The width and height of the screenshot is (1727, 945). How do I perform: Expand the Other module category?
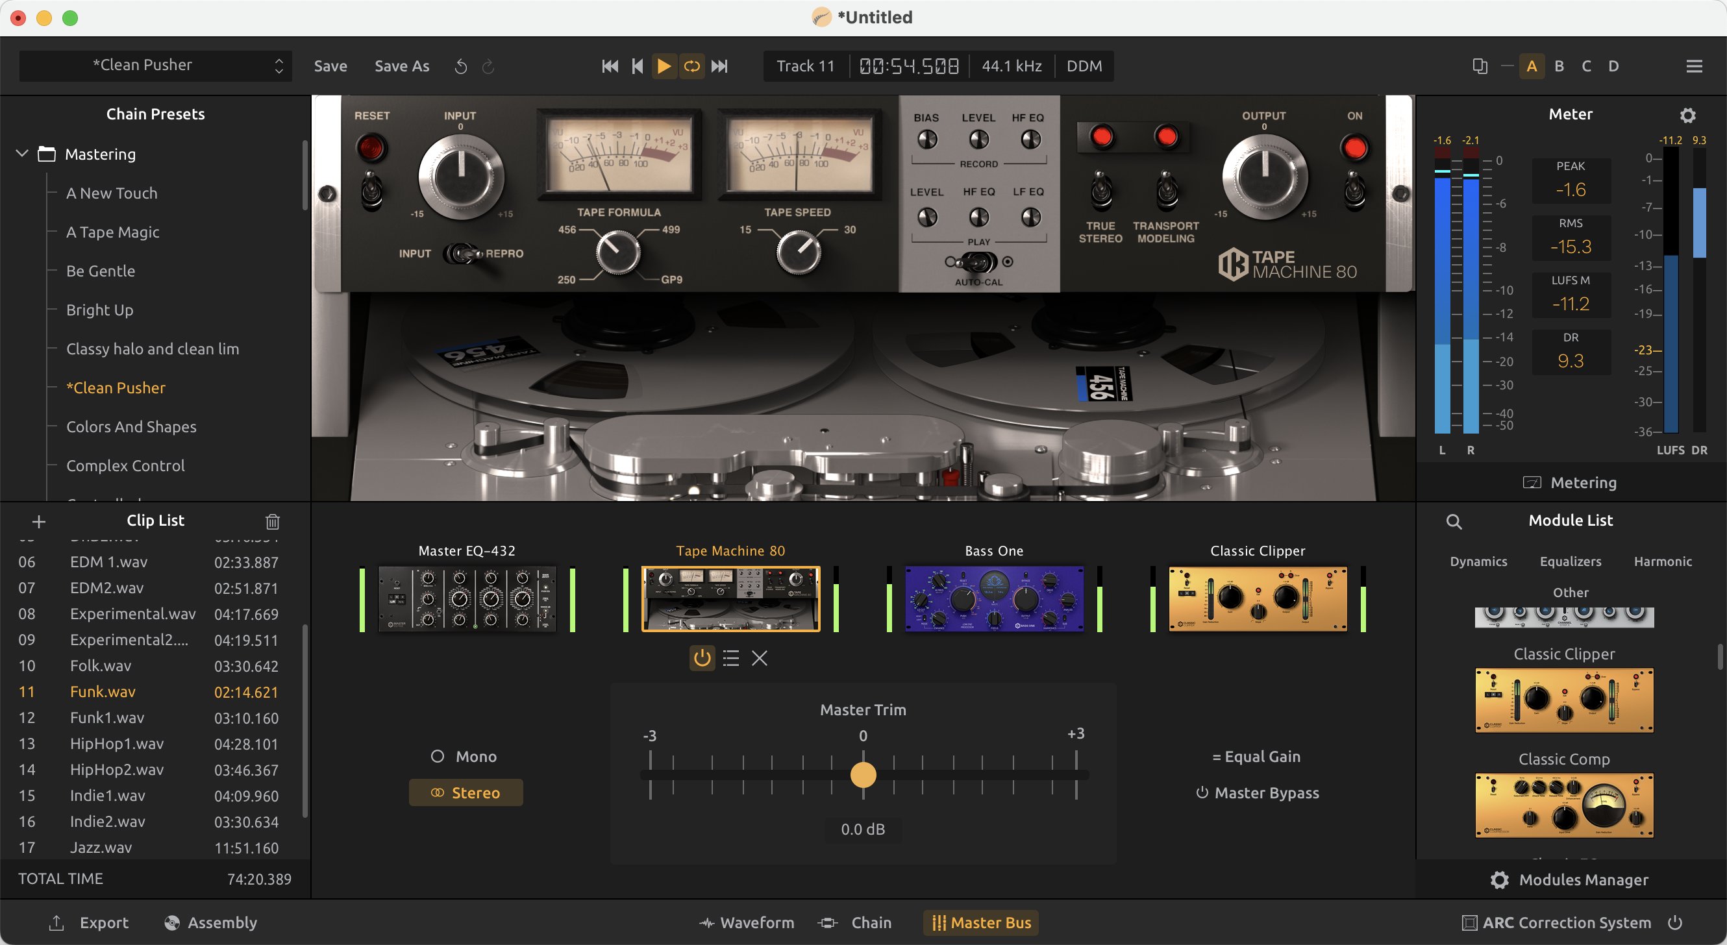coord(1570,593)
